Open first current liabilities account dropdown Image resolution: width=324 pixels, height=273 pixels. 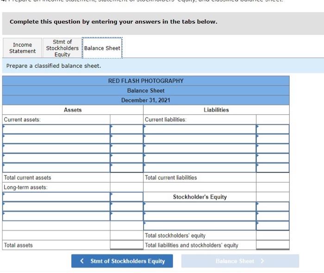pyautogui.click(x=199, y=129)
